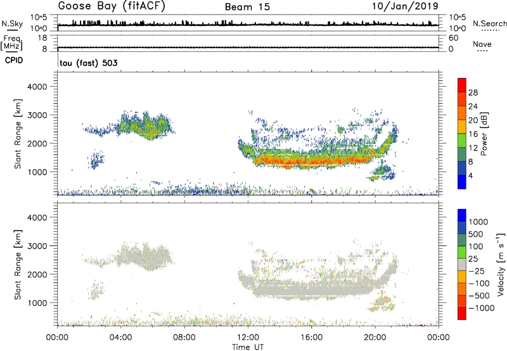This screenshot has height=351, width=507.
Task: Click the 'N.Sky' legend label
Action: 12,23
